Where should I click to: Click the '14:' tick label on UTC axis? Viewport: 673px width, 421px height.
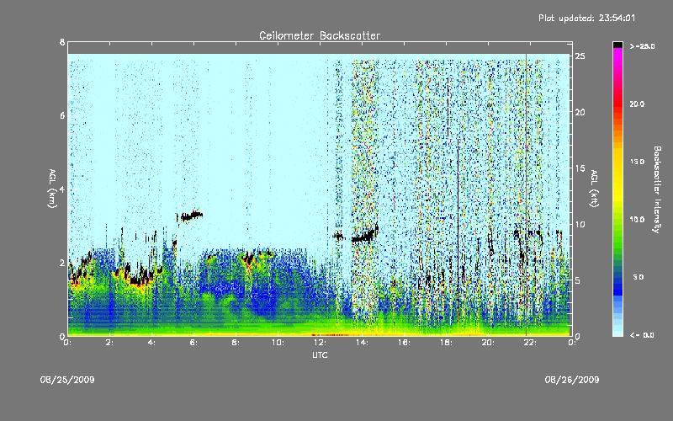362,343
